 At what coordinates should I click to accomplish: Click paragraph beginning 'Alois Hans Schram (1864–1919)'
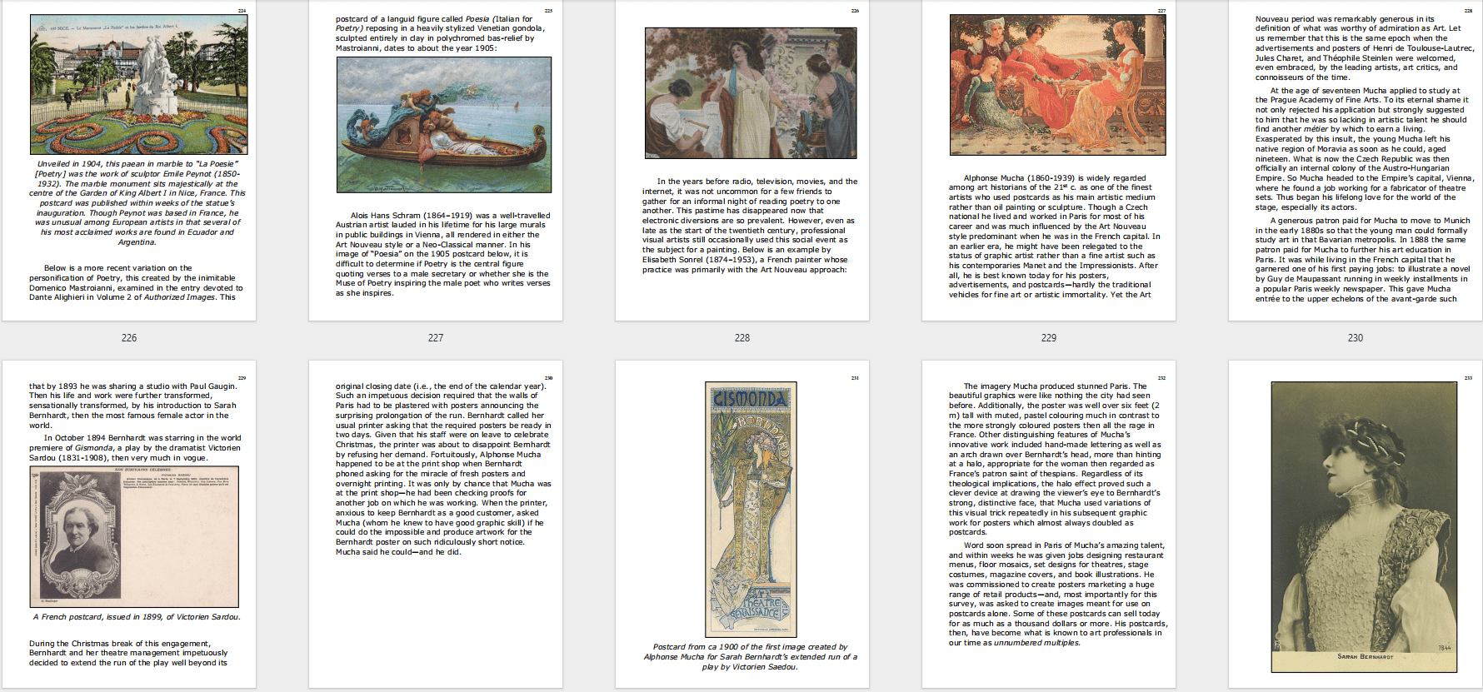[443, 254]
